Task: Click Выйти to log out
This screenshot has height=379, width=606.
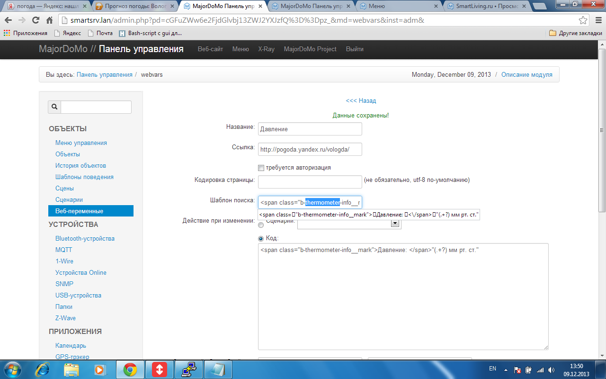Action: tap(355, 49)
